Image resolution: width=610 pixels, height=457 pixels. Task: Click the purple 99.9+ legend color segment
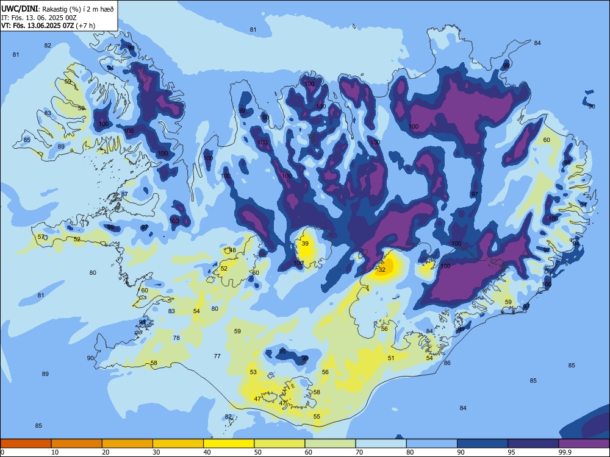coord(584,444)
